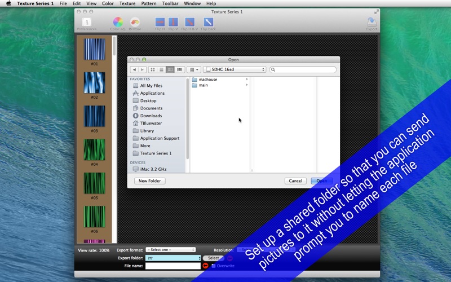
Task: Open the Export folder combo box
Action: pyautogui.click(x=173, y=258)
